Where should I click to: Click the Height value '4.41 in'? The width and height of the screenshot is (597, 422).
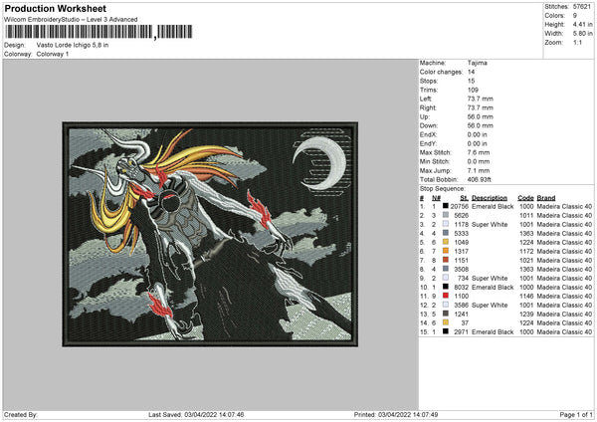582,24
